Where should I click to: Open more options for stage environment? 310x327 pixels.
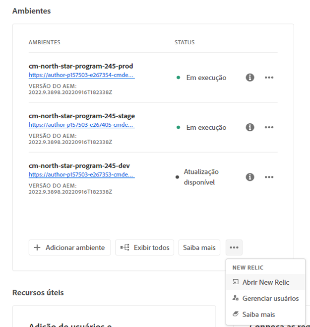pyautogui.click(x=269, y=127)
